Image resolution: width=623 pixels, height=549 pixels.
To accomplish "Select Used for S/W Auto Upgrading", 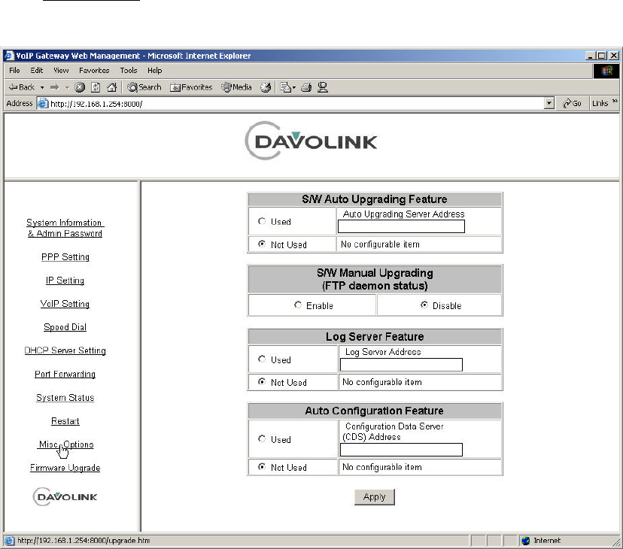I will [262, 221].
